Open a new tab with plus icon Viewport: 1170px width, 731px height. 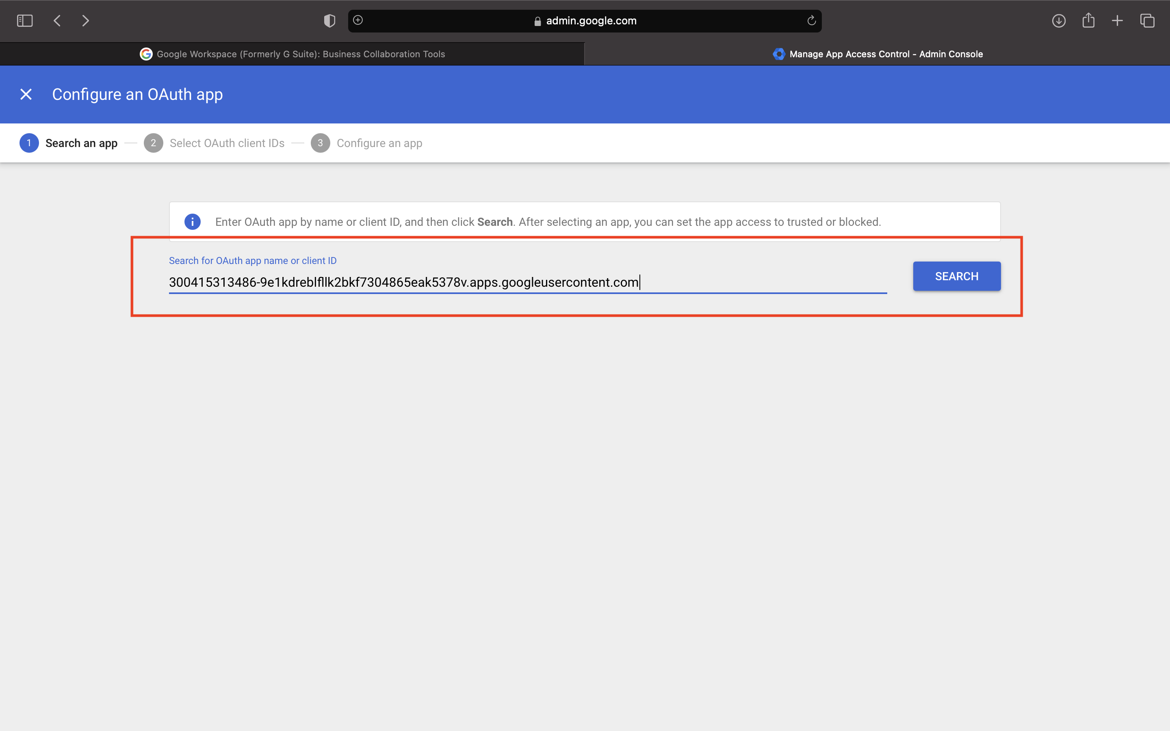click(x=1117, y=21)
